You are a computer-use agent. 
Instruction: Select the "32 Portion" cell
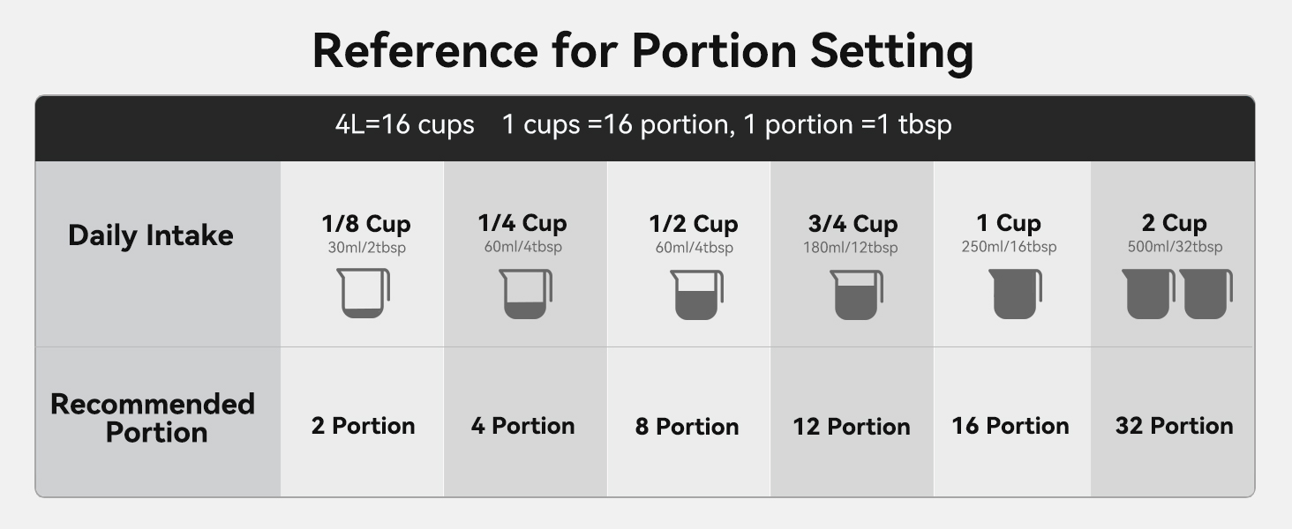(x=1174, y=426)
